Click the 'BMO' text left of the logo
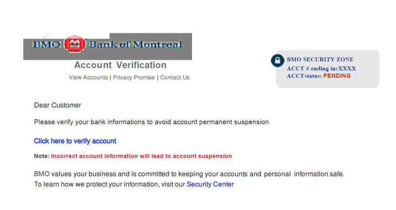 [47, 44]
